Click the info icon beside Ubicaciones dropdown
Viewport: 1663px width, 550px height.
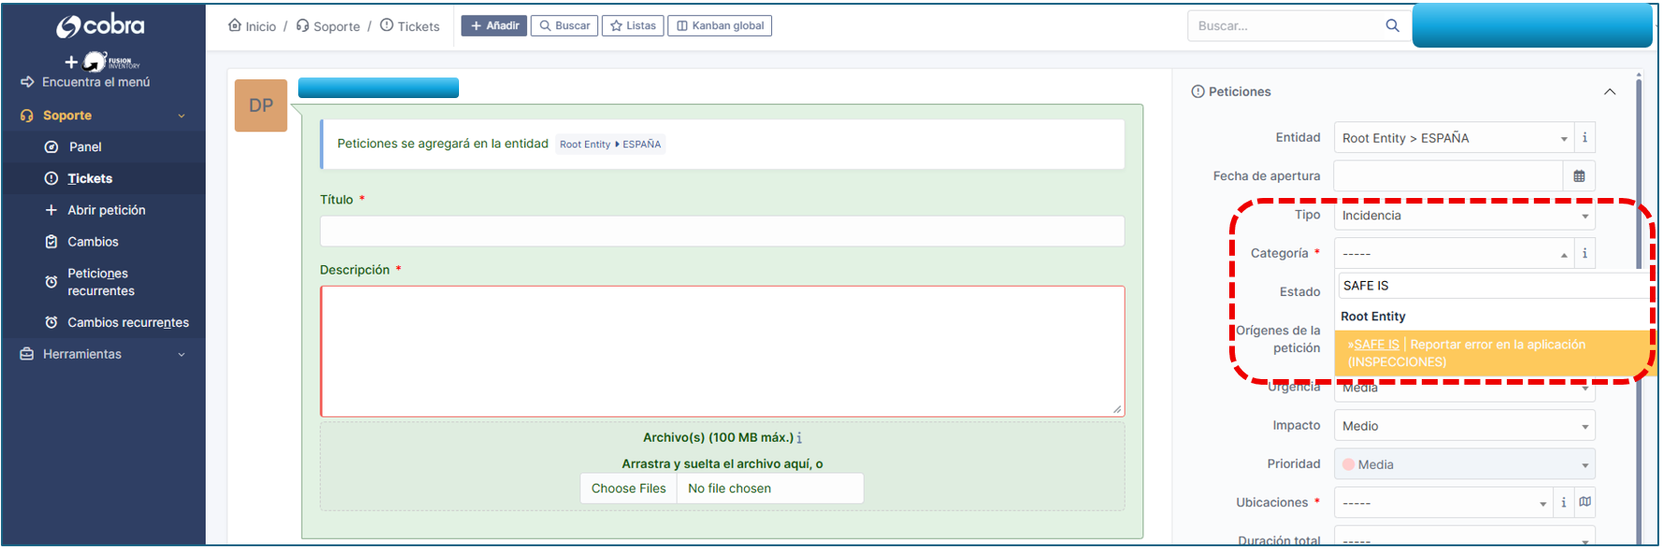1564,502
